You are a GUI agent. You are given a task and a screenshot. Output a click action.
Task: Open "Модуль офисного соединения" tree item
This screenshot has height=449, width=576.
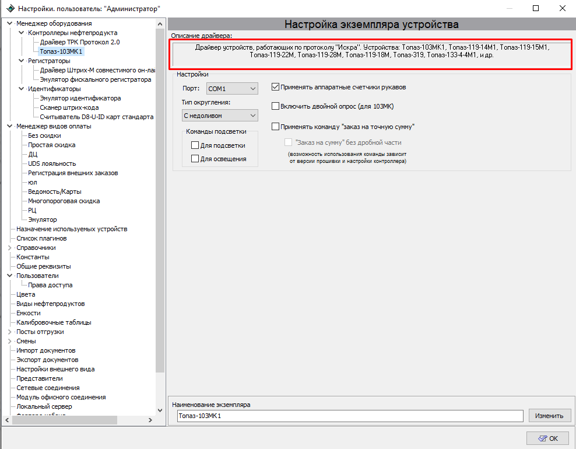(x=61, y=398)
